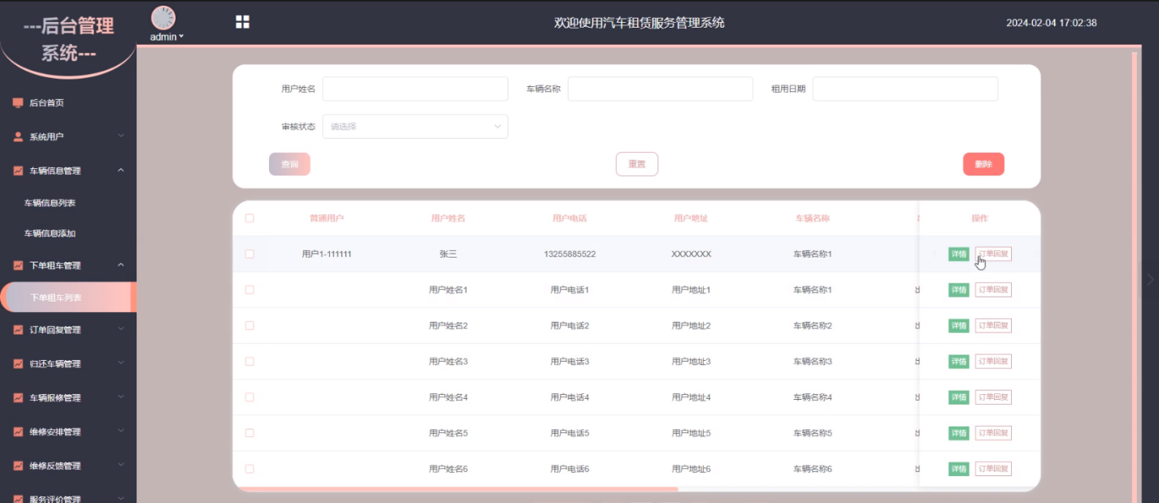This screenshot has height=503, width=1159.
Task: Click the 车辆信息管理 chart icon
Action: pyautogui.click(x=18, y=171)
